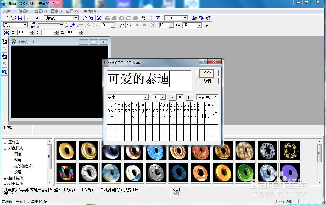Open file using folder icon

pyautogui.click(x=13, y=18)
